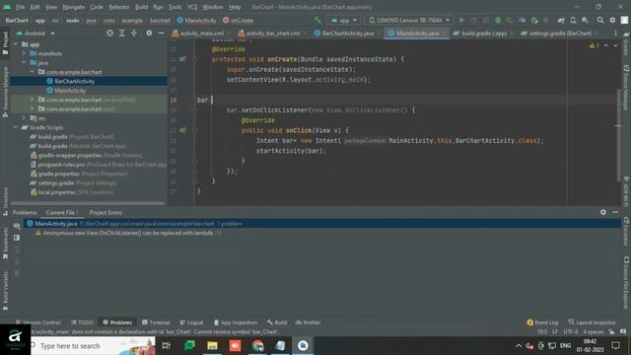The height and width of the screenshot is (355, 631).
Task: Click Select Opened File target icon
Action: click(109, 33)
